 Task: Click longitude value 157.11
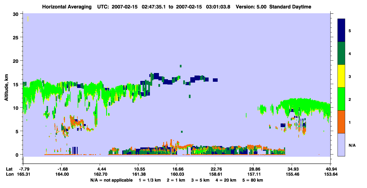(254, 174)
